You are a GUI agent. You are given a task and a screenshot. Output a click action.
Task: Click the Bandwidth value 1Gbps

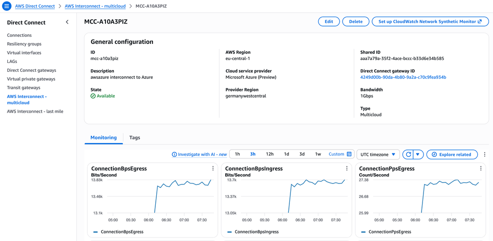[x=367, y=96]
